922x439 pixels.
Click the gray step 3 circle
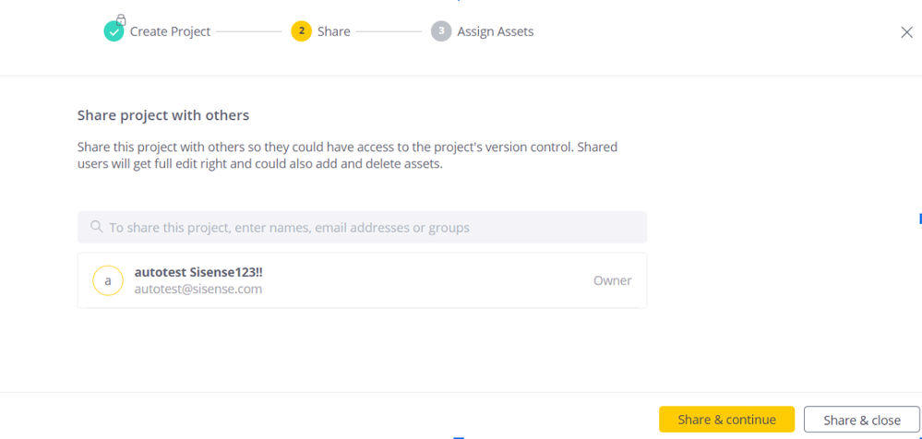click(x=441, y=31)
